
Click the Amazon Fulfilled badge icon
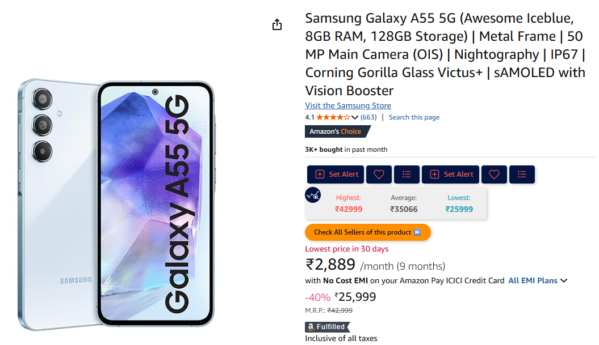(326, 327)
